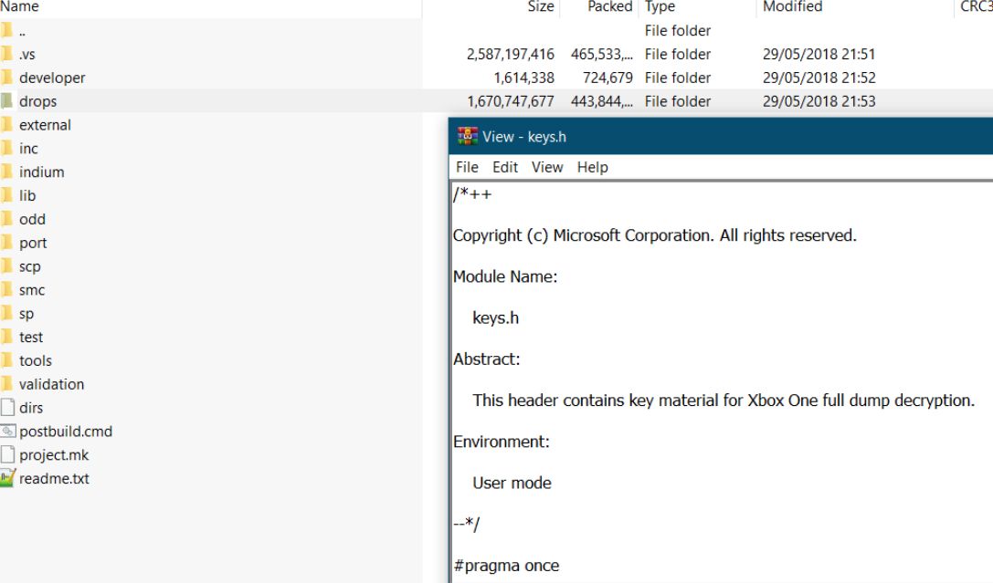
Task: Click the dirs file icon
Action: point(7,407)
